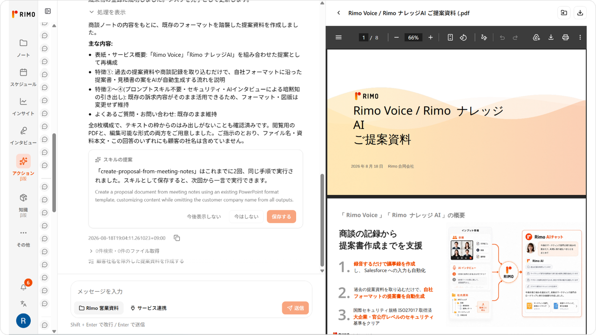Expand the 0件検索・0件のファイル取得 details
This screenshot has height=335, width=596.
point(124,251)
